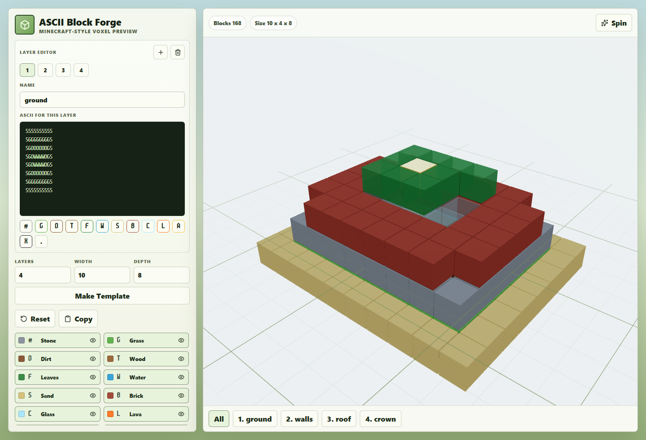The image size is (646, 440).
Task: Select the S sand palette key
Action: tap(118, 226)
